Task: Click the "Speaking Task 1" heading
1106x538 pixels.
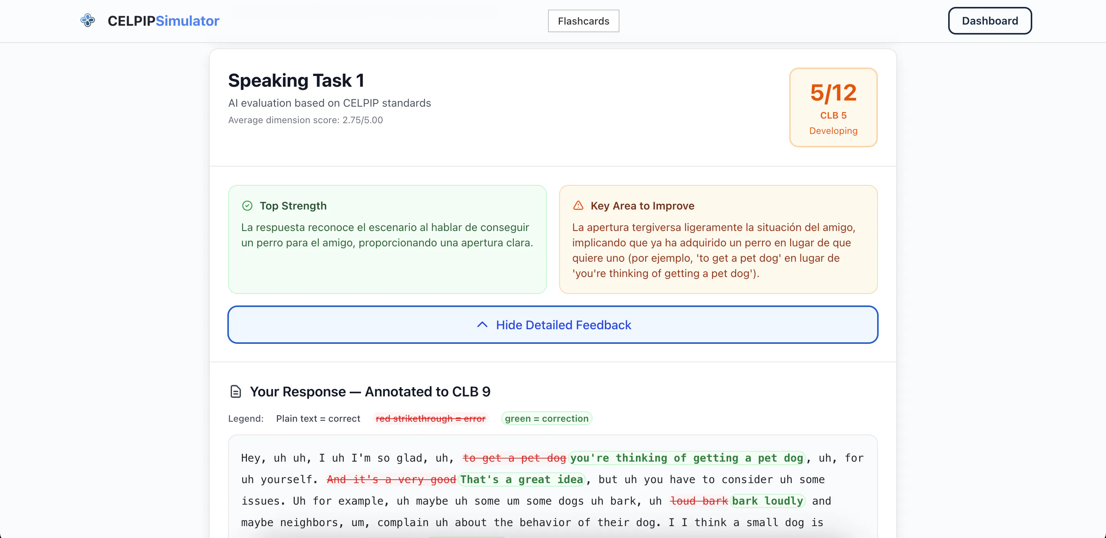Action: point(296,80)
